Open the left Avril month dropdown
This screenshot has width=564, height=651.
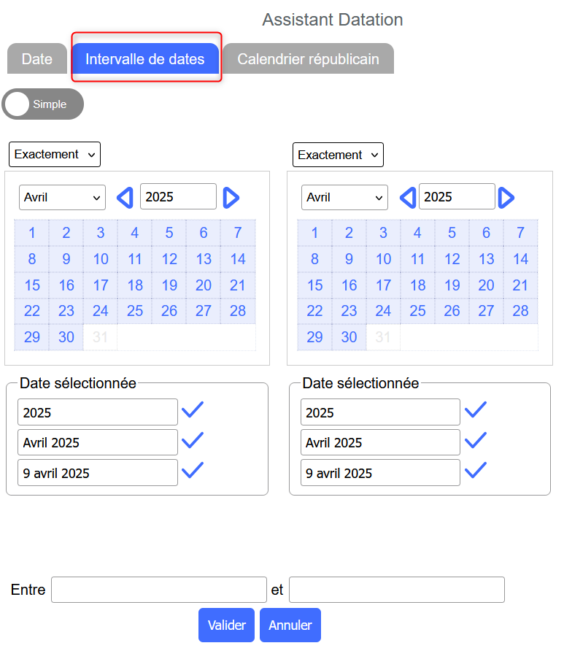click(62, 197)
